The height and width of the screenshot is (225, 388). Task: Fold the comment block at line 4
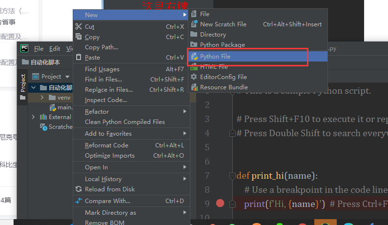(232, 134)
